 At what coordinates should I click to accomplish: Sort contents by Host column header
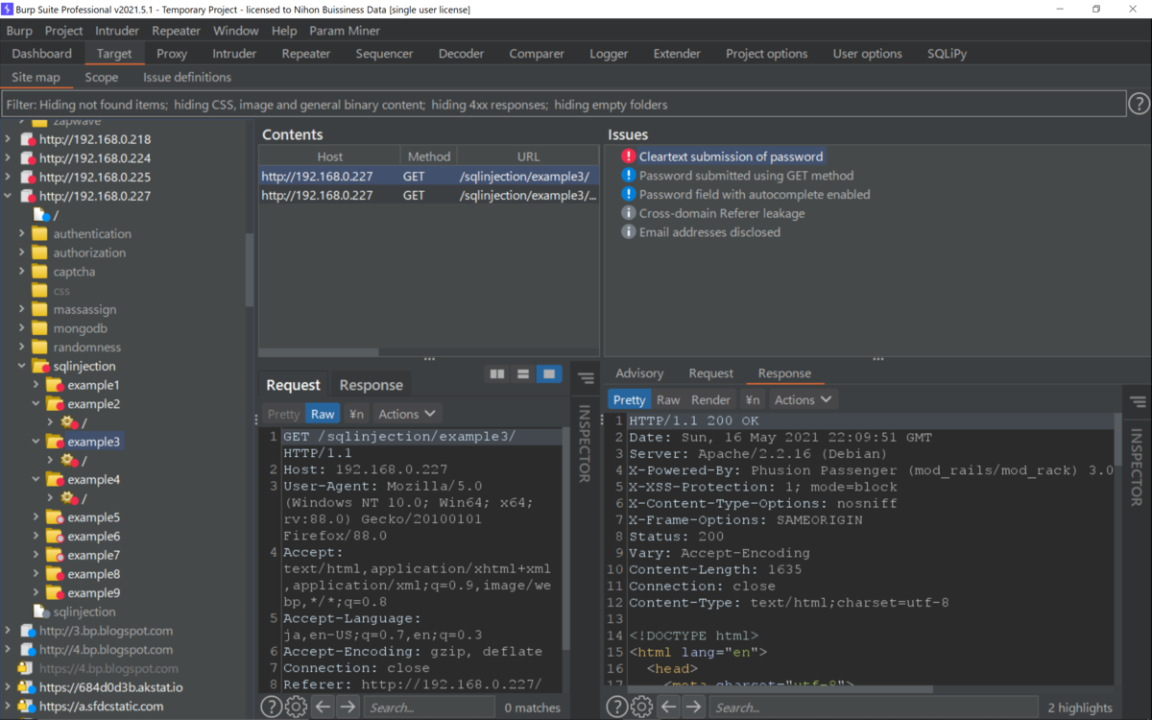[329, 156]
